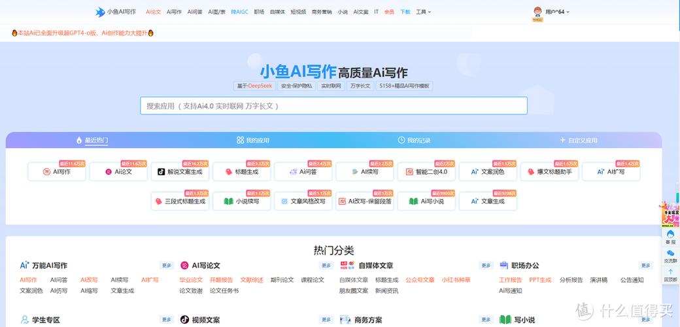Screen dimensions: 680x327
Task: Open the 三段式标题生成 app card
Action: pos(180,201)
